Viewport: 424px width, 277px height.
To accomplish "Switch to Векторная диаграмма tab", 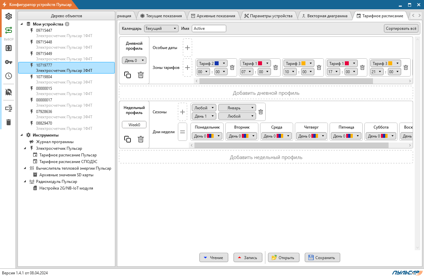I will pyautogui.click(x=325, y=16).
